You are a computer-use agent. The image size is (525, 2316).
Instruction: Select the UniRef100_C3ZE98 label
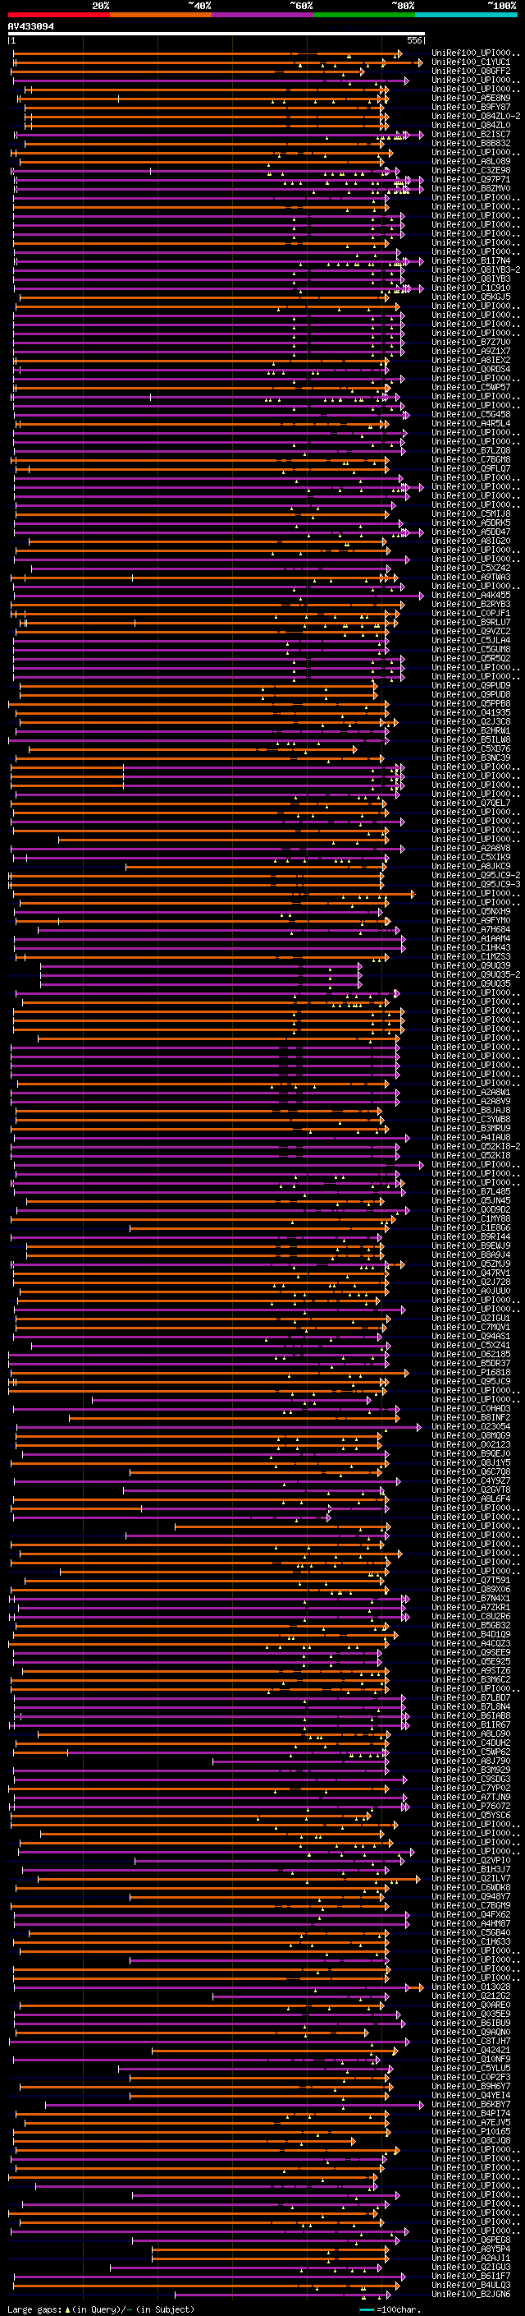(x=471, y=170)
